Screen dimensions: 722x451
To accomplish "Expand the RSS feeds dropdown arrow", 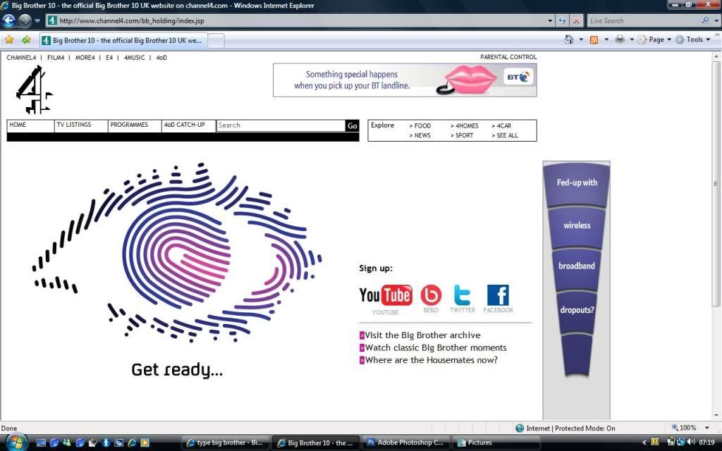I will click(606, 39).
